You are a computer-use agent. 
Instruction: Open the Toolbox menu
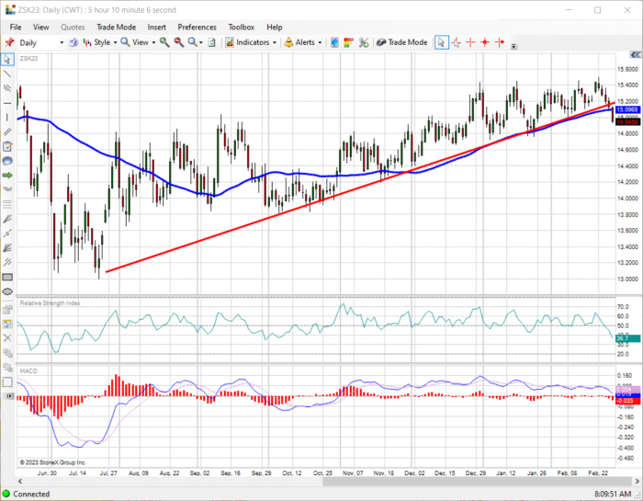tap(241, 27)
